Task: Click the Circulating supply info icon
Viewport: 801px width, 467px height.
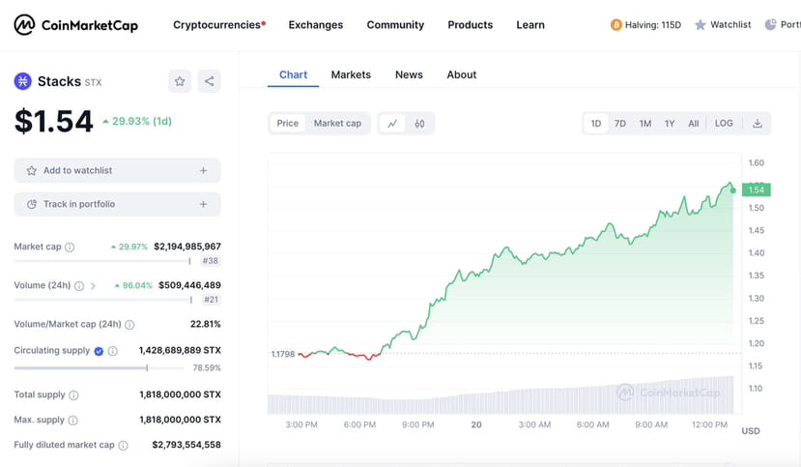Action: click(112, 351)
